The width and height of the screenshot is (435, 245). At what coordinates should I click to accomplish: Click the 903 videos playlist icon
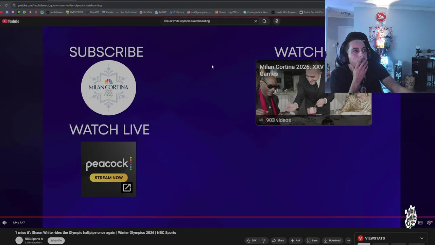[261, 120]
